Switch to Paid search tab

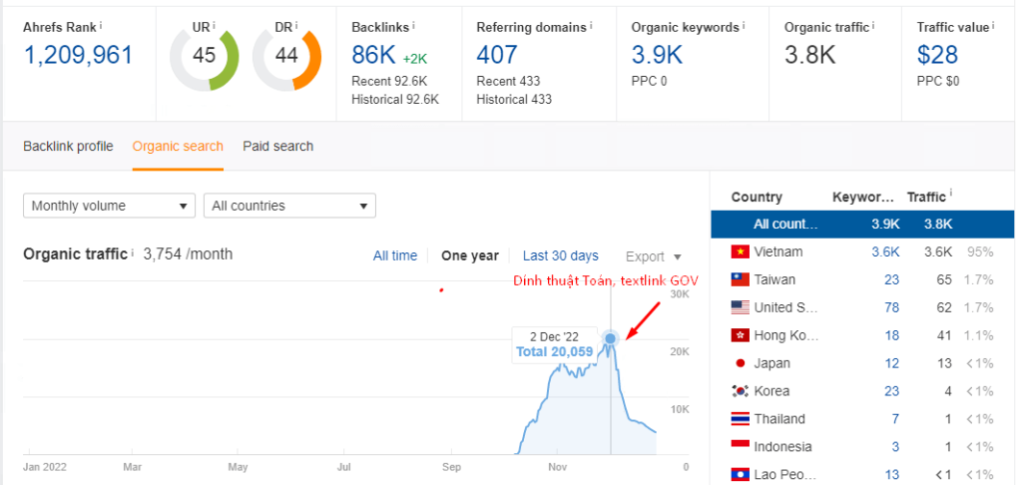(x=278, y=146)
